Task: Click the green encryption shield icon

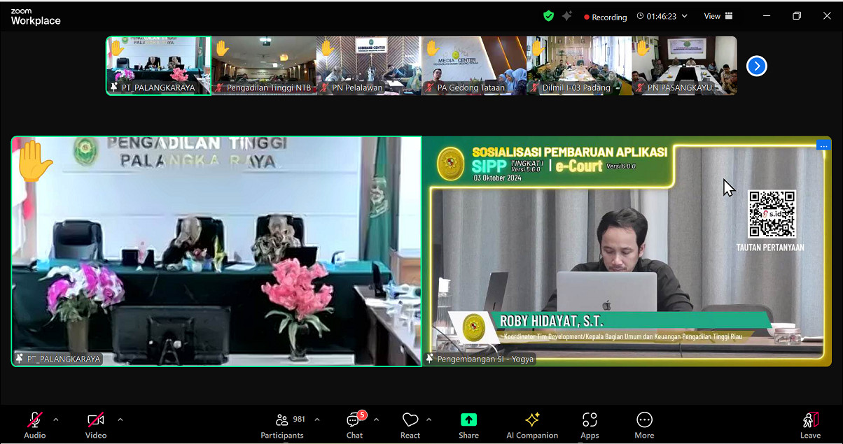Action: [548, 16]
